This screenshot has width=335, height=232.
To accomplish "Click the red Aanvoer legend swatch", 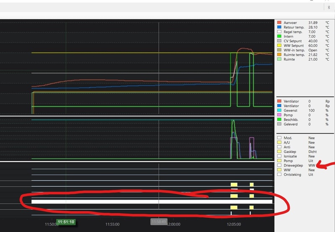I will 279,23.
